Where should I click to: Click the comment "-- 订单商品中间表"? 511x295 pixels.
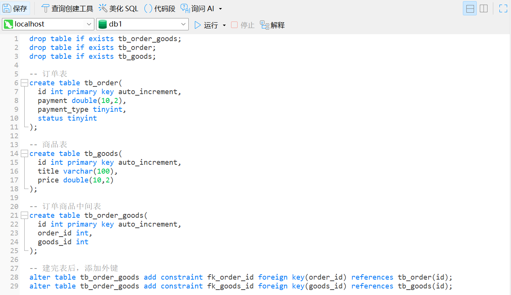point(65,207)
